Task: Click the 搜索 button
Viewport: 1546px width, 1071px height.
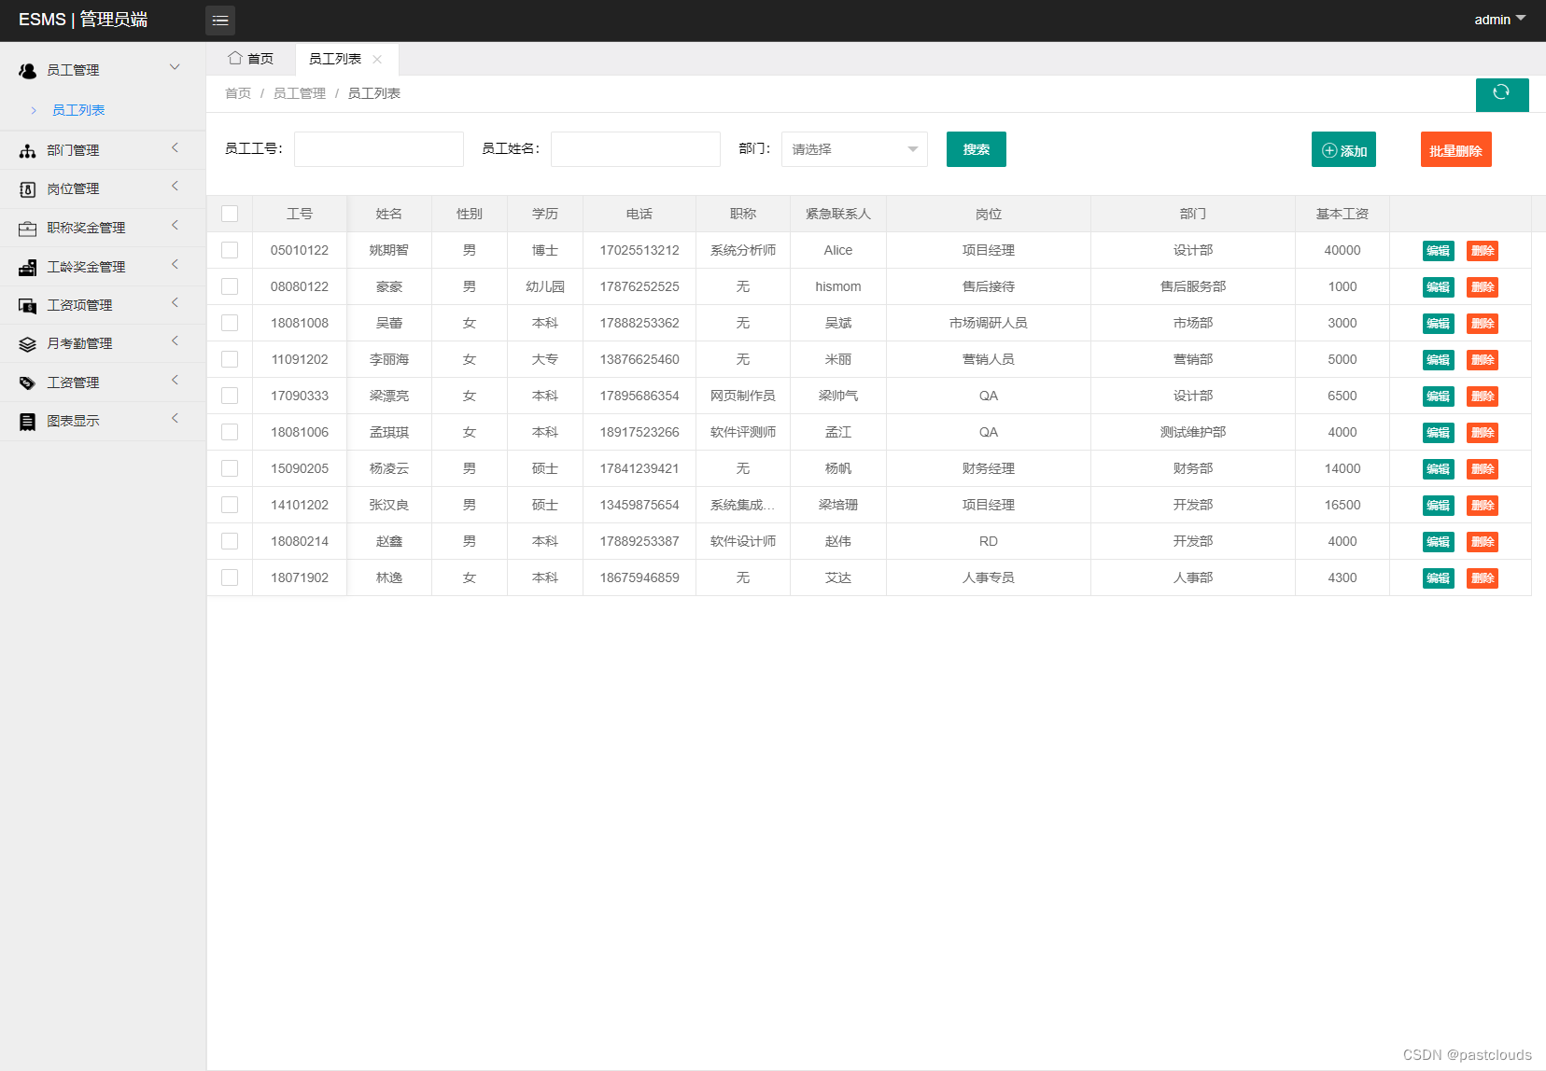Action: click(977, 149)
